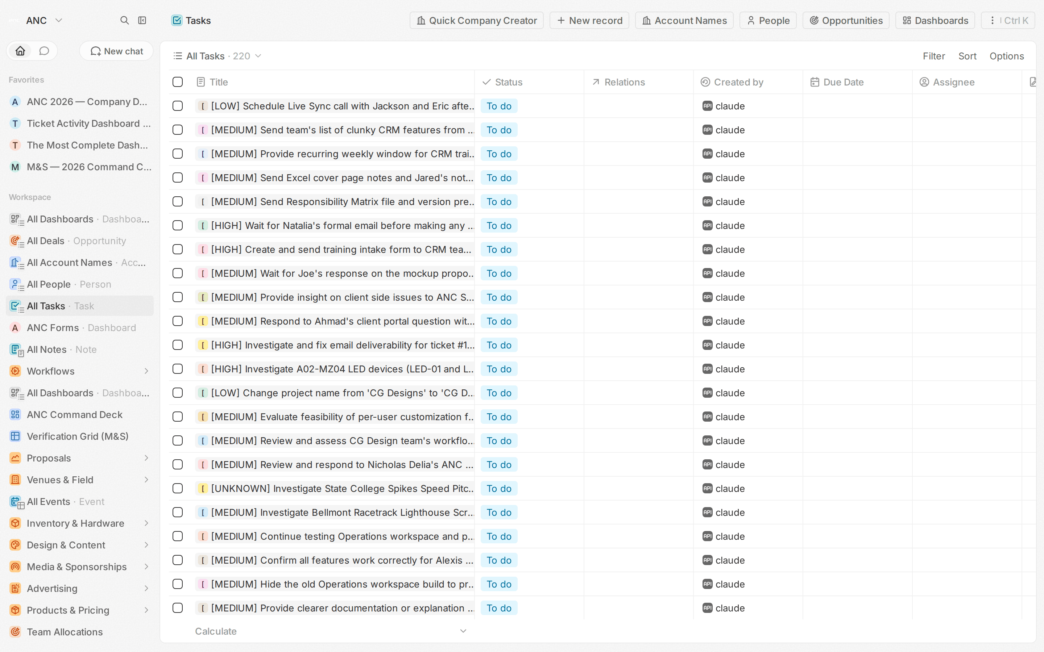Open The Most Complete Dash favorite
Screen dimensions: 1044x652
tap(80, 145)
